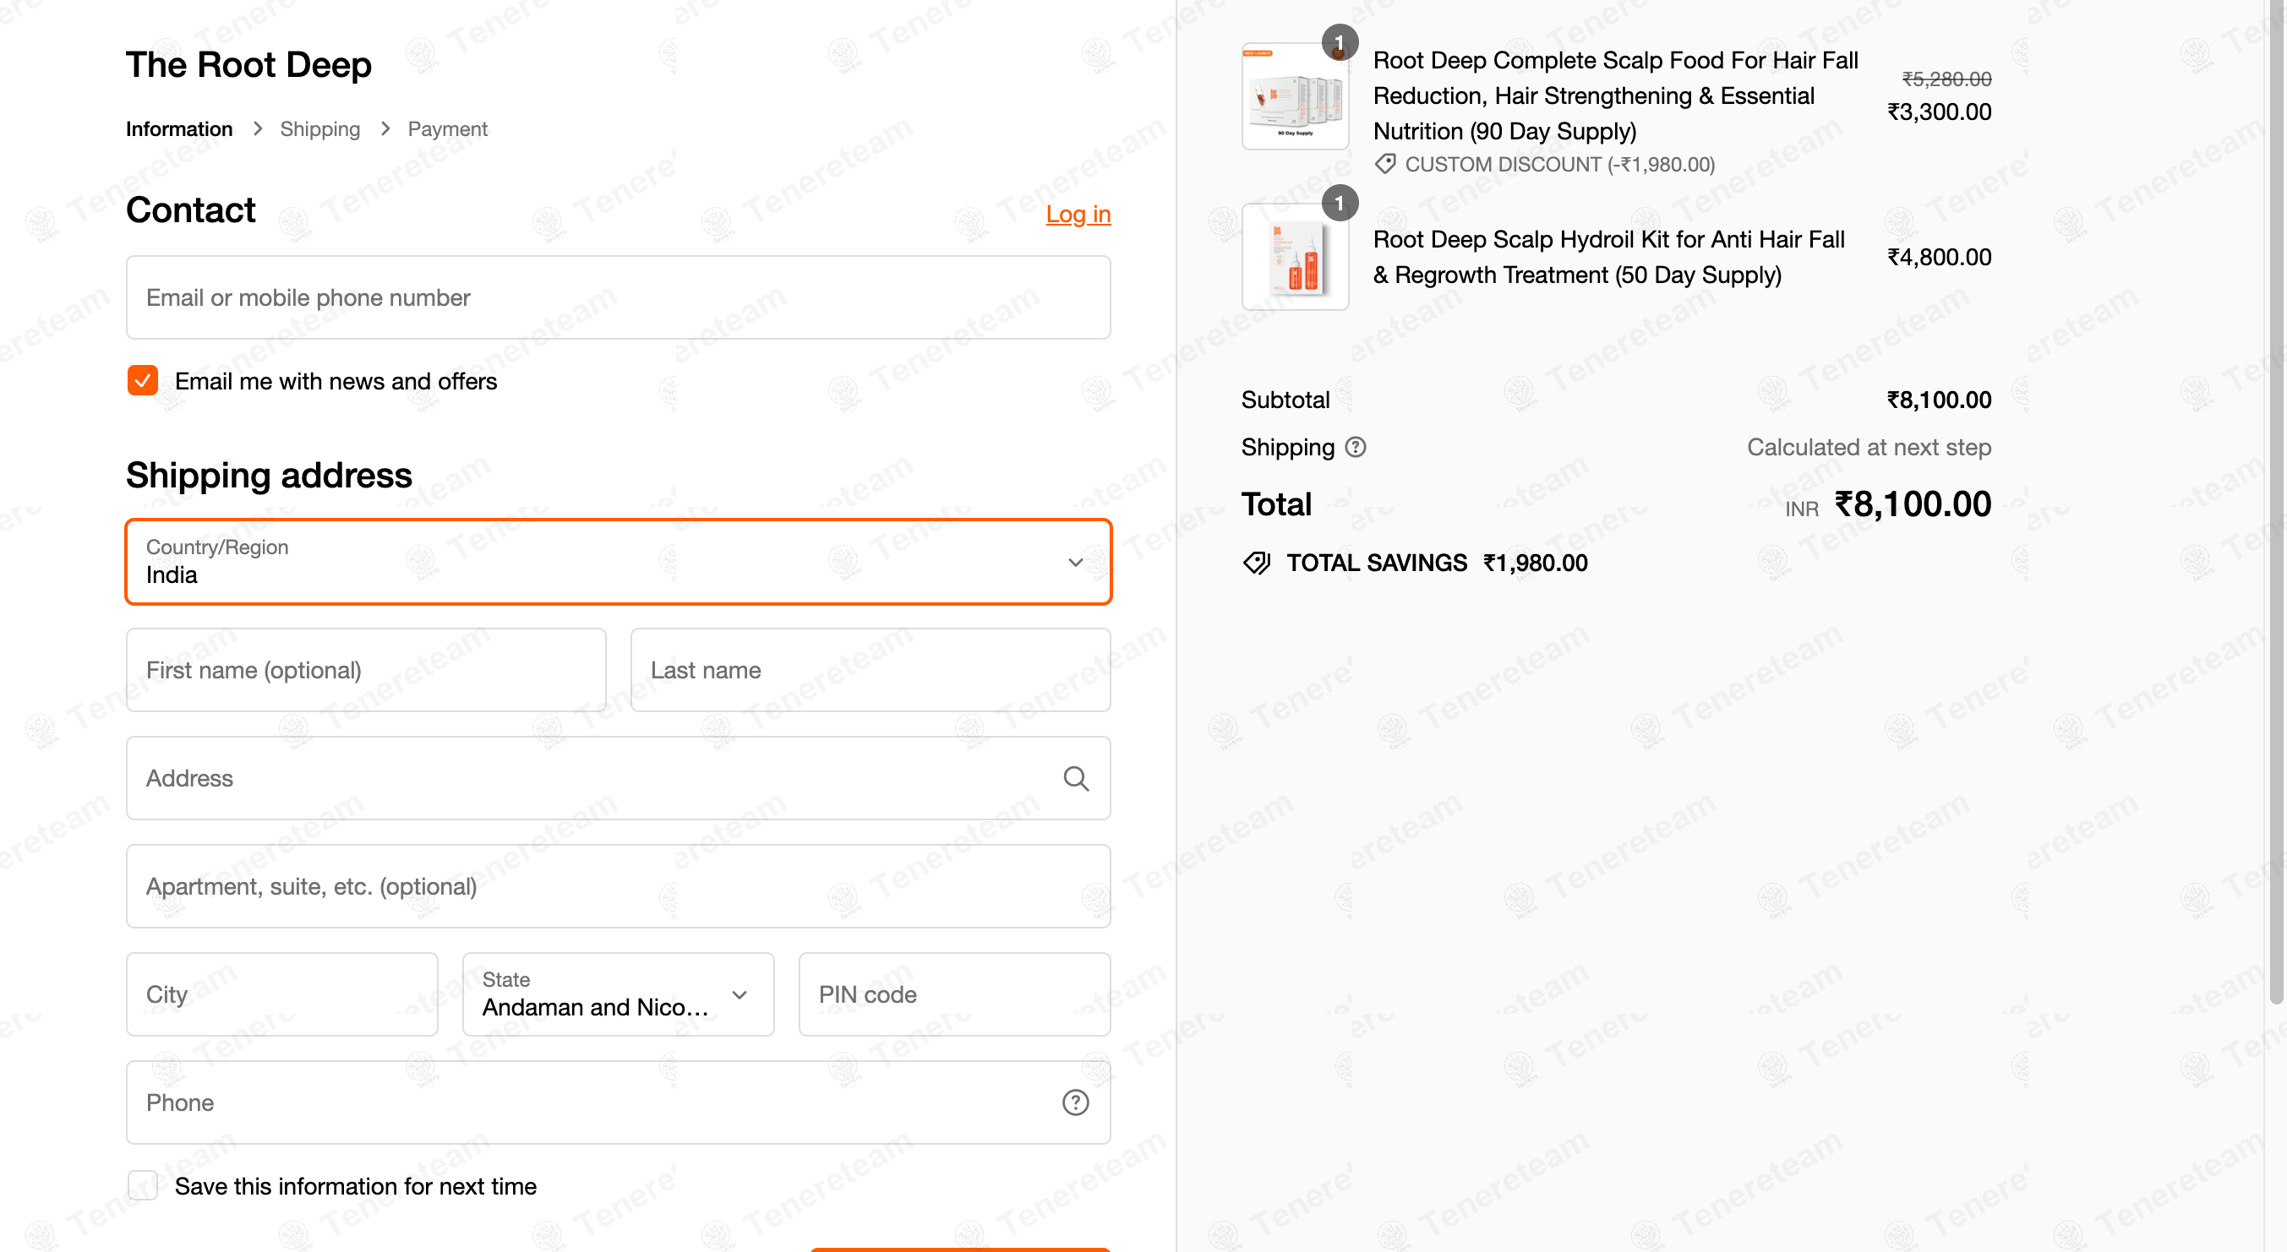This screenshot has height=1252, width=2287.
Task: Select the Information breadcrumb step
Action: 178,128
